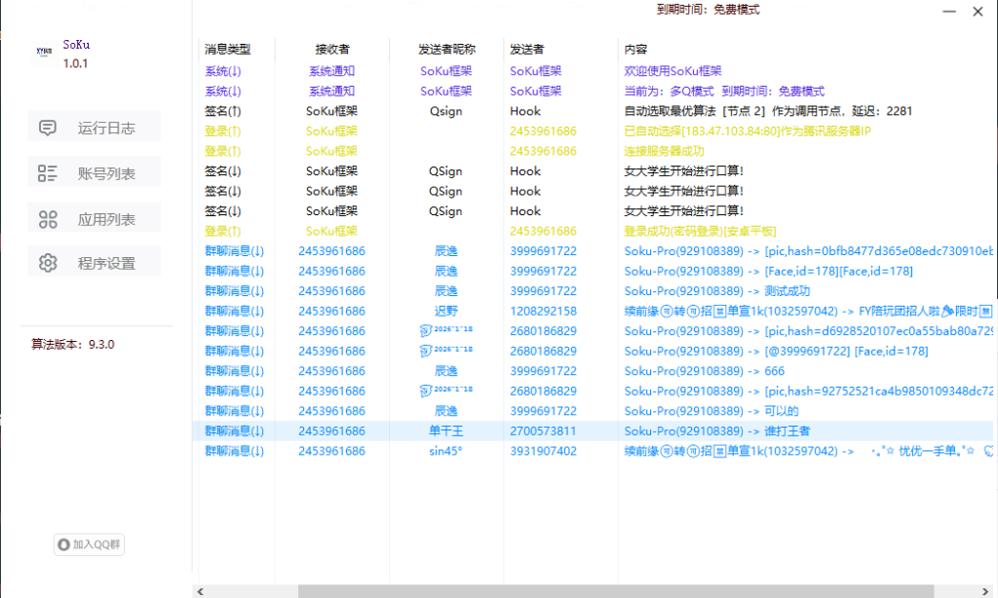This screenshot has width=998, height=598.
Task: Open the 应用列表 section
Action: click(x=95, y=217)
